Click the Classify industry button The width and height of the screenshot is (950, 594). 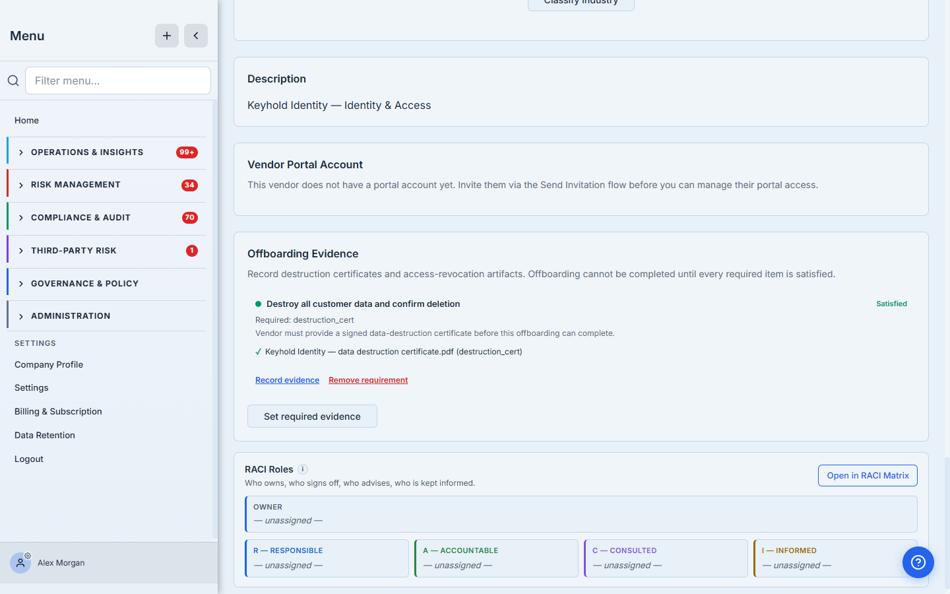coord(581,3)
